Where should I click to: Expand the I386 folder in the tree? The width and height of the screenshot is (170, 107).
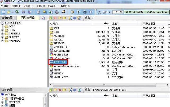pos(2,30)
